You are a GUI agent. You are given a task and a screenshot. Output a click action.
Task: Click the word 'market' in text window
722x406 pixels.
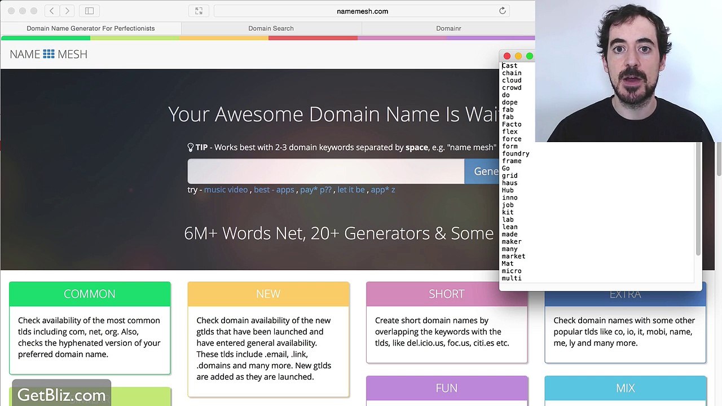513,256
